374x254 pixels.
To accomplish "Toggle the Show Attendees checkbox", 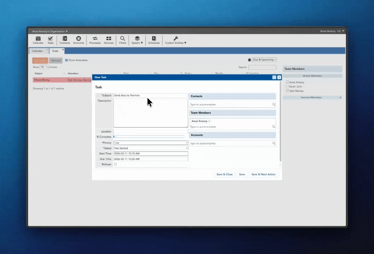I will (x=66, y=60).
